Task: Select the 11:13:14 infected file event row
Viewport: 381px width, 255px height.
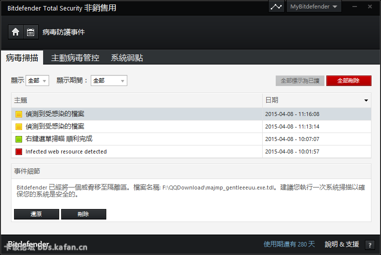Action: pos(191,126)
